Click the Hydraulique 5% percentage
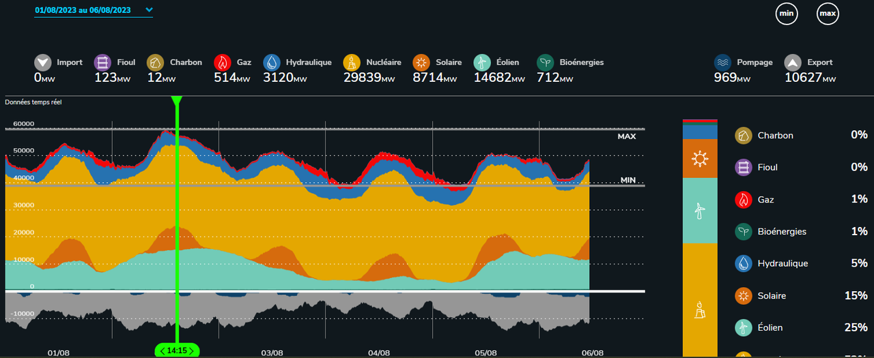874x358 pixels. point(859,264)
